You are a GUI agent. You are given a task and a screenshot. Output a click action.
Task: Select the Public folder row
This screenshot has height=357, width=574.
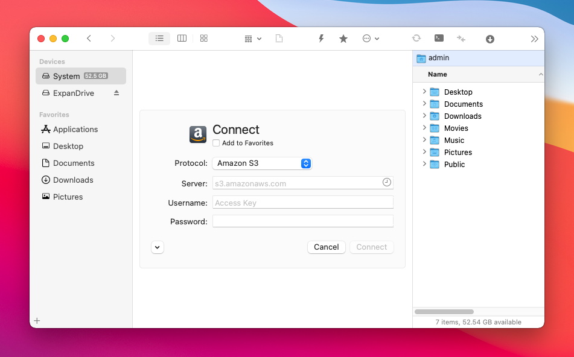pyautogui.click(x=479, y=164)
